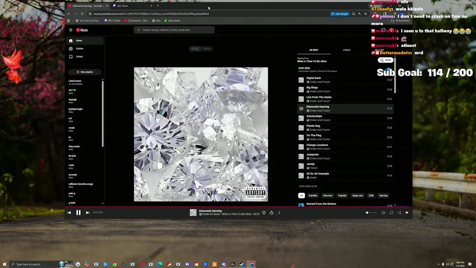Play Digital Dash in the queue

point(345,80)
